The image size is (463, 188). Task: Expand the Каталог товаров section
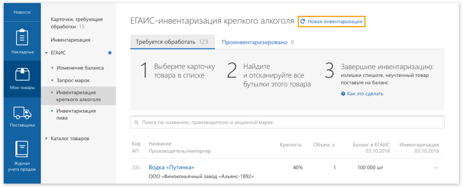[47, 138]
